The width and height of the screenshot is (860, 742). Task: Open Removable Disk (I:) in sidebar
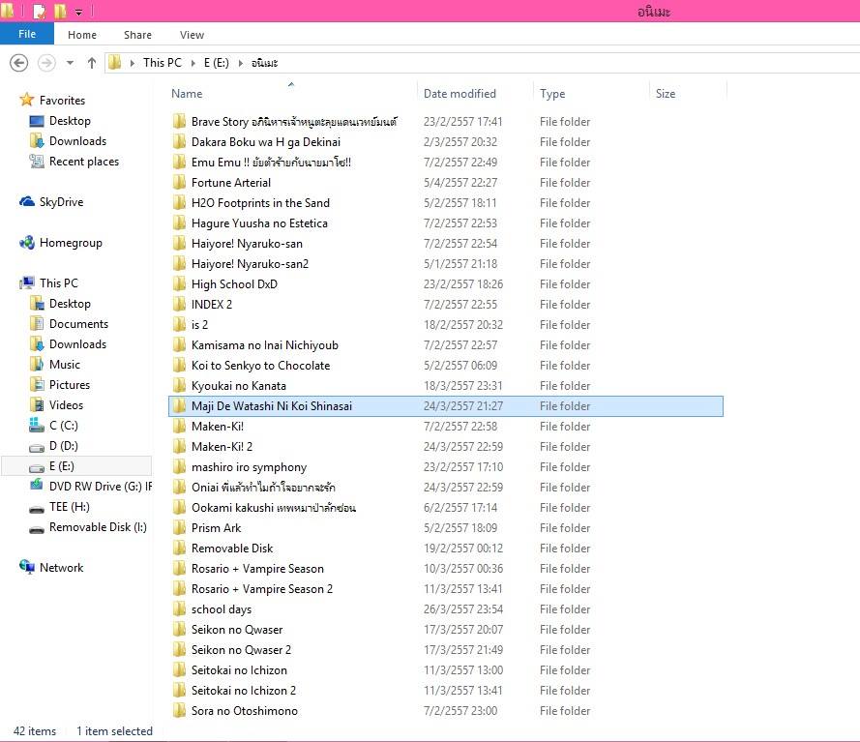tap(98, 526)
